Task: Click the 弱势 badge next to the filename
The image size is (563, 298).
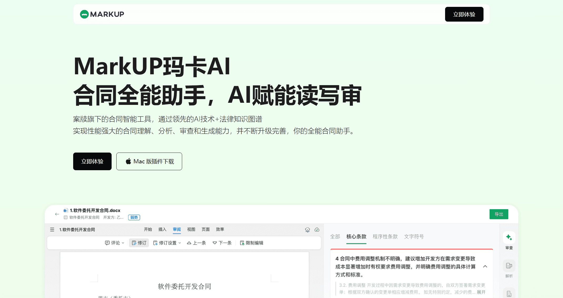Action: [x=134, y=217]
